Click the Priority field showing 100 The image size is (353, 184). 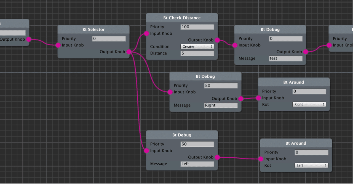pos(197,27)
